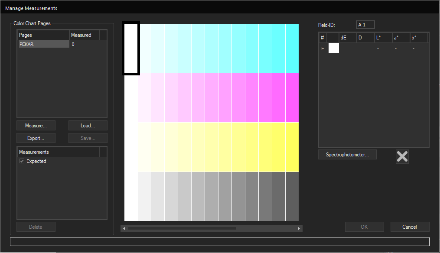The image size is (440, 253).
Task: Click the b* column header
Action: 419,38
